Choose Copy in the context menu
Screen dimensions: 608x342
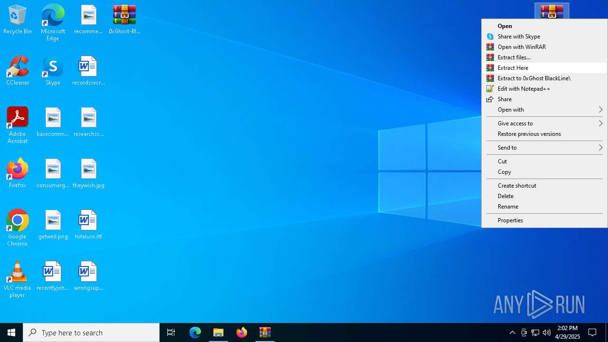tap(544, 172)
